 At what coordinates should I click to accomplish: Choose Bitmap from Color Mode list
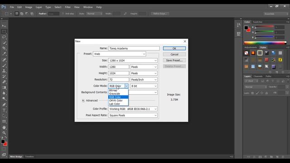point(118,91)
